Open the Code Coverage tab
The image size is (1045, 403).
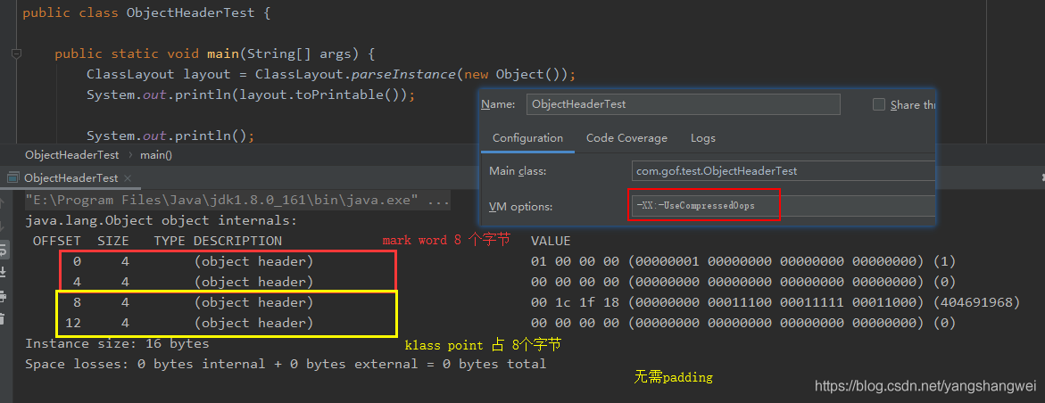pyautogui.click(x=626, y=138)
